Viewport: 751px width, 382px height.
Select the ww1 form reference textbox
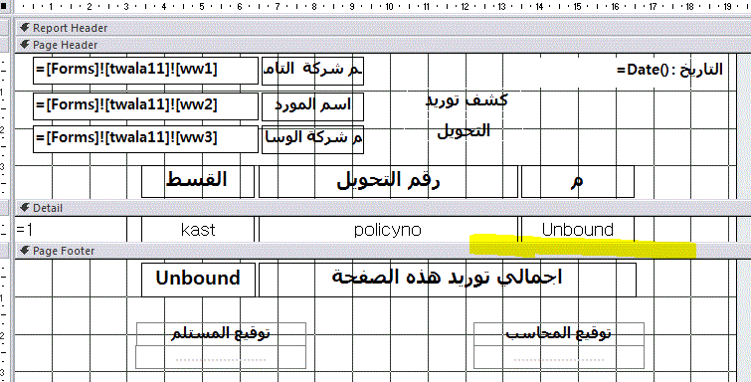coord(145,70)
